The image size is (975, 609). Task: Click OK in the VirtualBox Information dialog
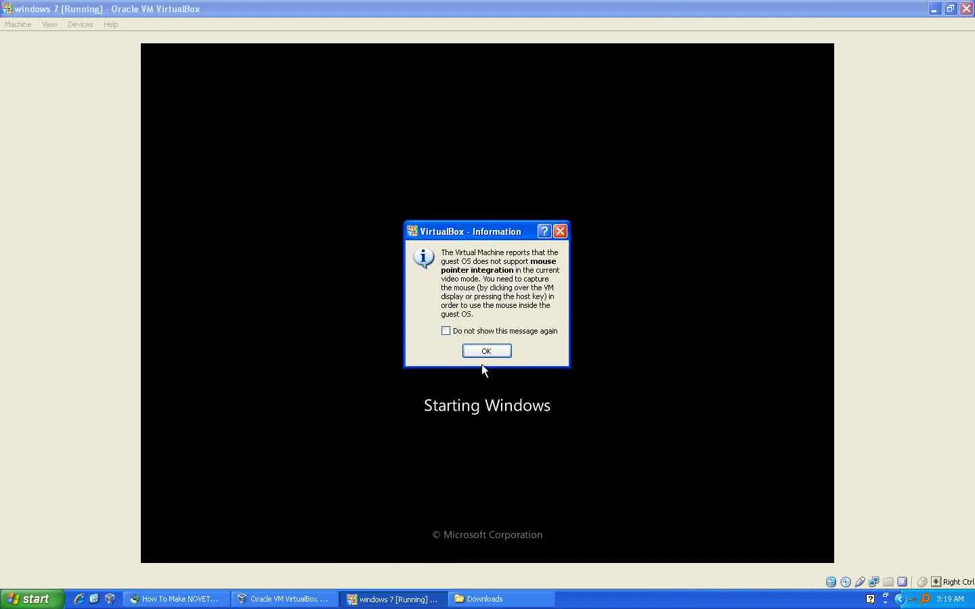coord(487,351)
